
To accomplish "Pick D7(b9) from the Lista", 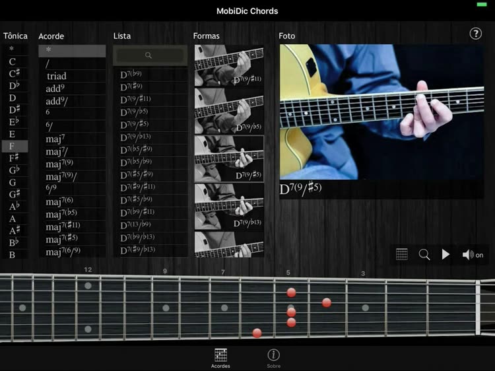I will (x=150, y=75).
